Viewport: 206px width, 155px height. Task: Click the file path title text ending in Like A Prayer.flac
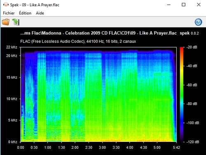98,33
